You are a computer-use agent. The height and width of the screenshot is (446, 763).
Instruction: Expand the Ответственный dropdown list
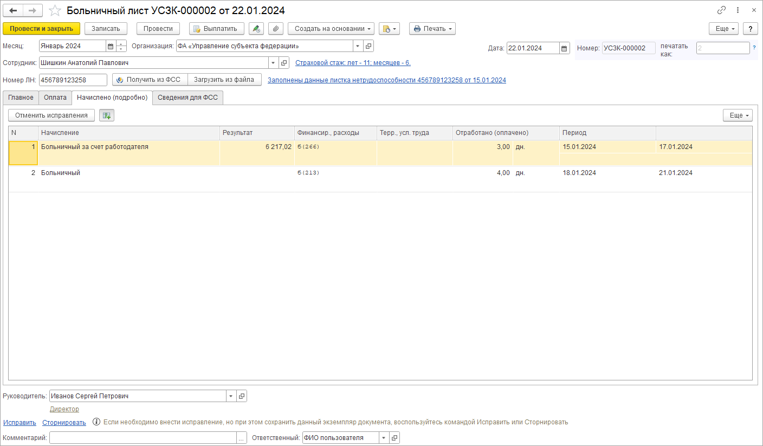click(x=384, y=438)
